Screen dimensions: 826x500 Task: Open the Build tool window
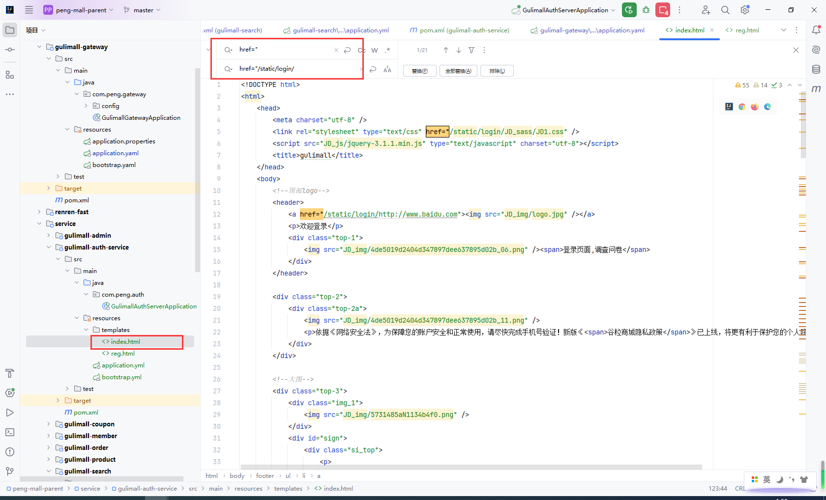[10, 373]
